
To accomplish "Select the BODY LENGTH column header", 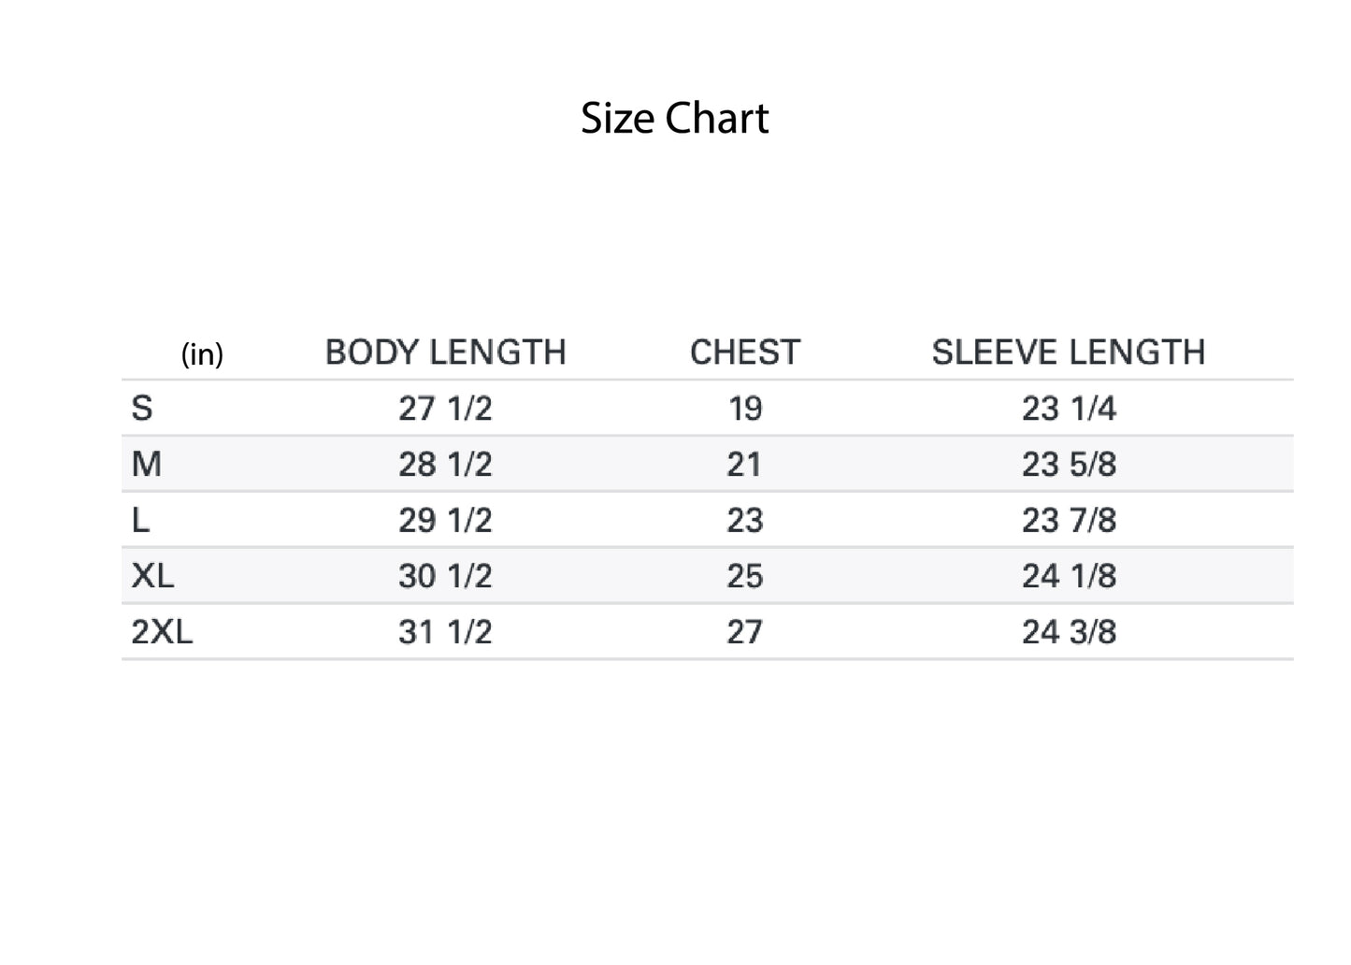I will [445, 353].
